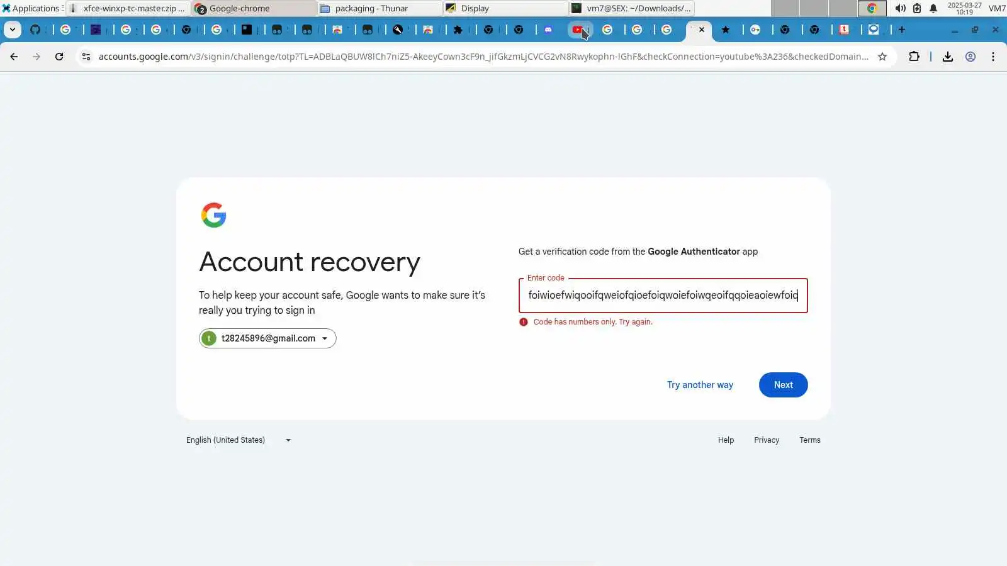Image resolution: width=1007 pixels, height=566 pixels.
Task: Click the red error icon by message
Action: [x=524, y=322]
